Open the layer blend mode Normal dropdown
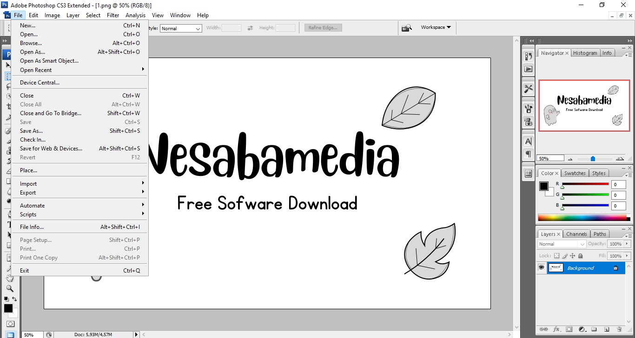The height and width of the screenshot is (338, 635). tap(562, 244)
